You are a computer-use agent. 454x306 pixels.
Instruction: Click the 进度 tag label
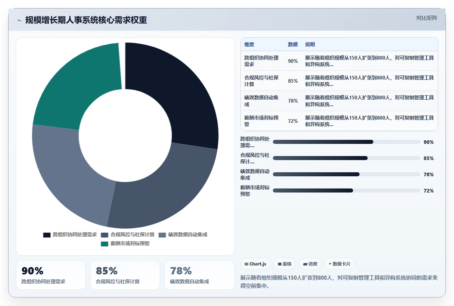click(313, 264)
